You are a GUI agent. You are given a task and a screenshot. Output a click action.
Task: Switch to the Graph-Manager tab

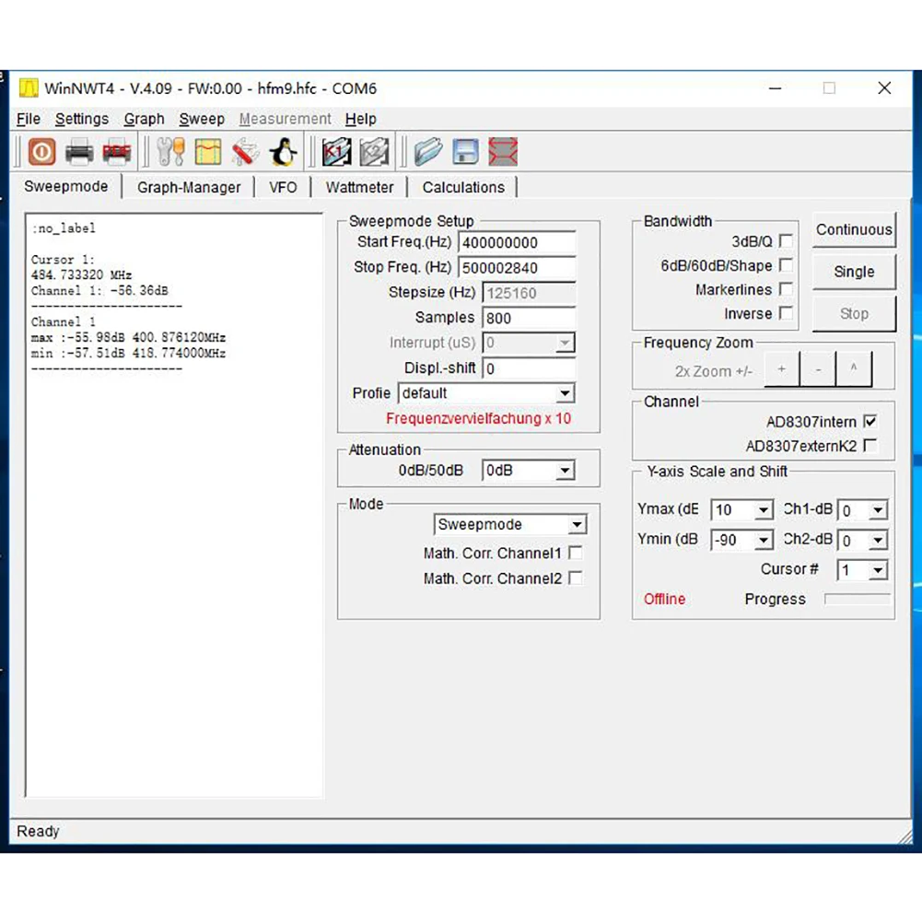pos(189,188)
